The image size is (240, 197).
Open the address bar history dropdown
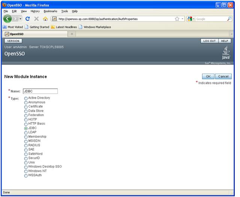pos(182,19)
